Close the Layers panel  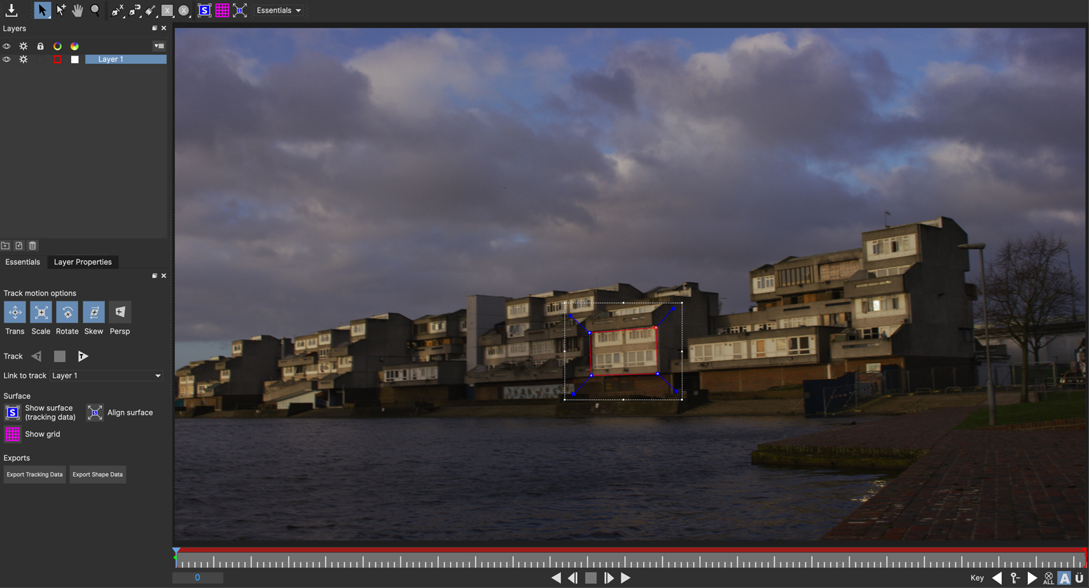click(164, 28)
